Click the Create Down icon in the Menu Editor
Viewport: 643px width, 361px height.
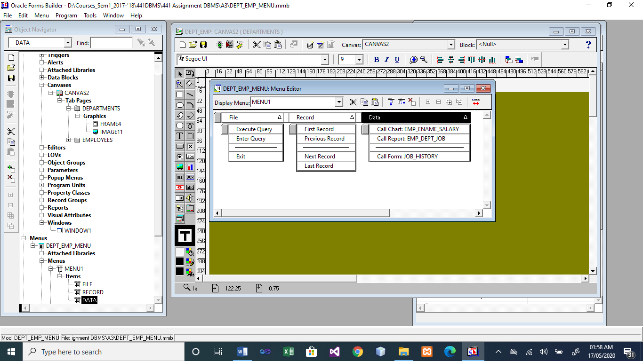click(x=391, y=102)
